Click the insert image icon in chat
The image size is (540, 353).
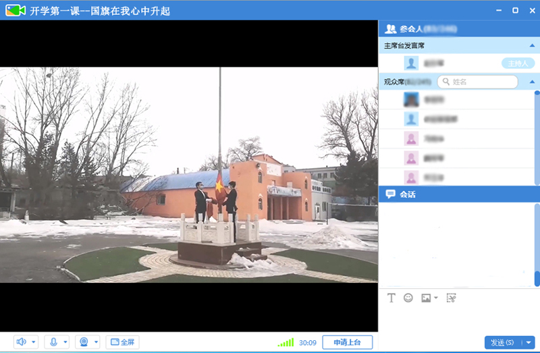coord(426,298)
